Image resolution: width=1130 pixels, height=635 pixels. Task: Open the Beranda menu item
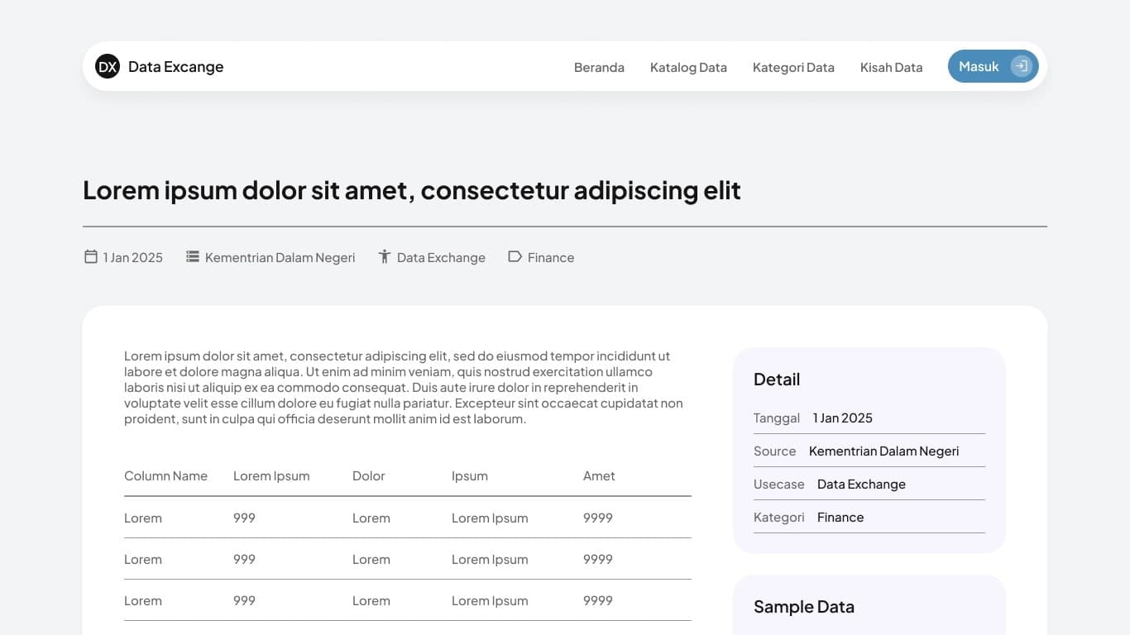599,67
